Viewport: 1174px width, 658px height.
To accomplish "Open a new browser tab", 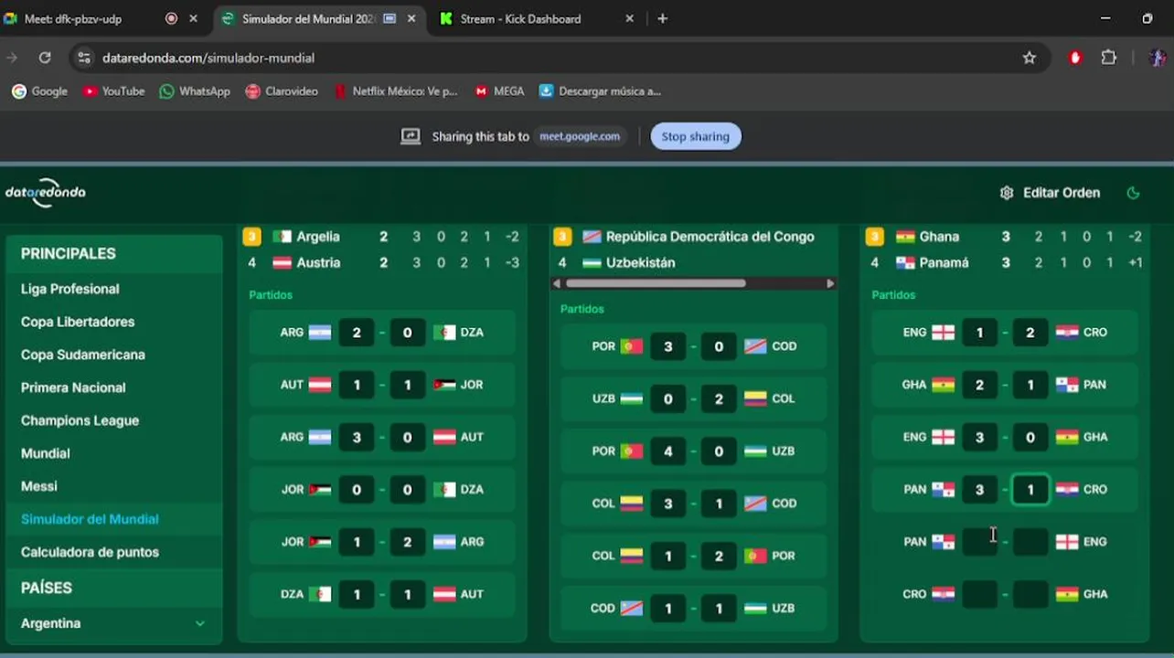I will pyautogui.click(x=662, y=18).
